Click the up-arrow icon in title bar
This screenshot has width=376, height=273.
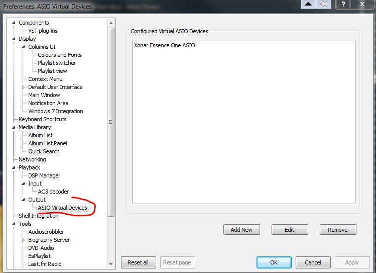(308, 4)
